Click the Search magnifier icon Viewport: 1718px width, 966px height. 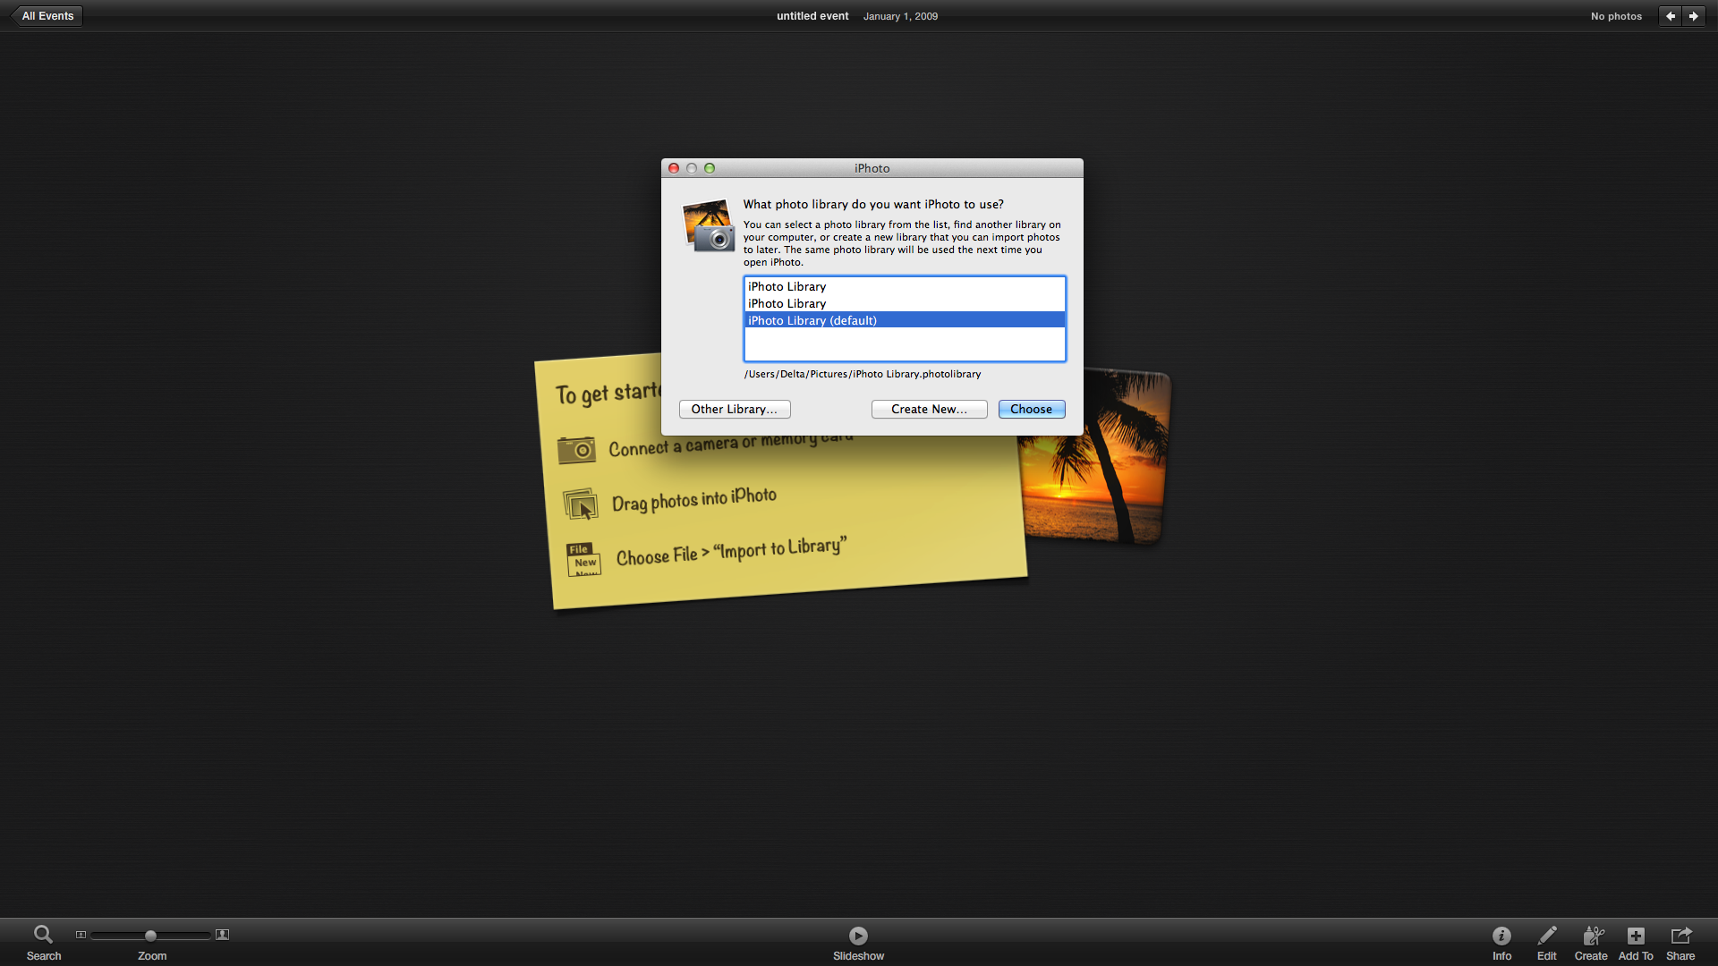pos(43,935)
